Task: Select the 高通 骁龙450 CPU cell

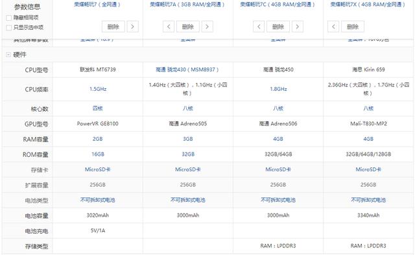Action: (x=278, y=69)
